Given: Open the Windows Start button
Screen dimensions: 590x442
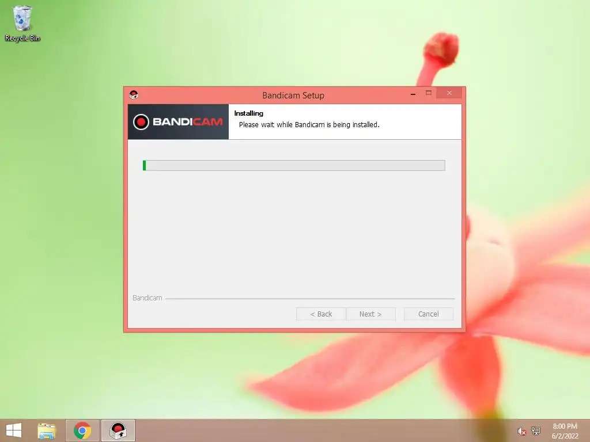Looking at the screenshot, I should pos(14,430).
